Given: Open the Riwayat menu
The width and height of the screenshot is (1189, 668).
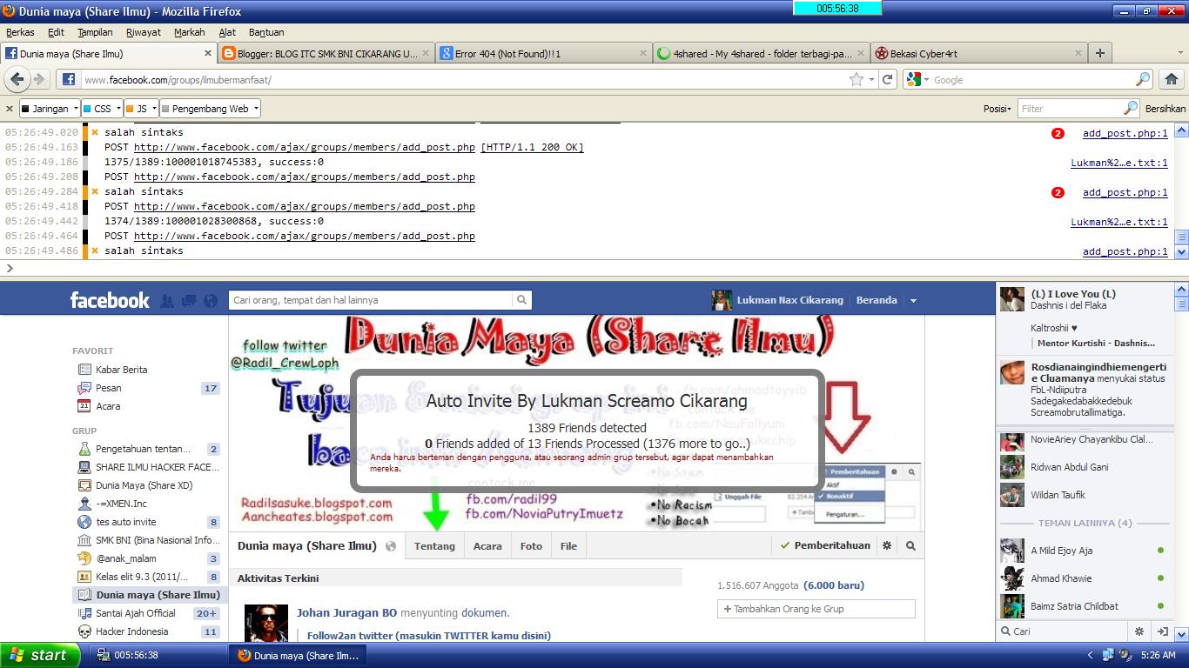Looking at the screenshot, I should coord(144,32).
